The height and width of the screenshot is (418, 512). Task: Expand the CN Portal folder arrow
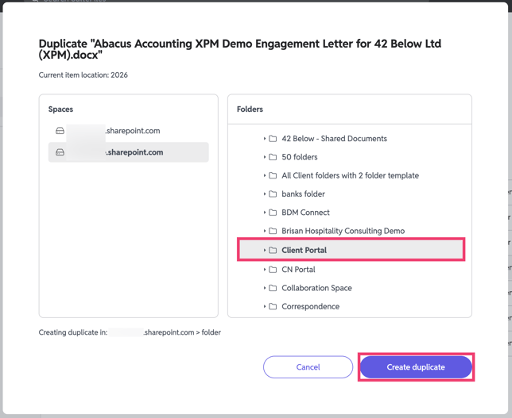tap(265, 270)
